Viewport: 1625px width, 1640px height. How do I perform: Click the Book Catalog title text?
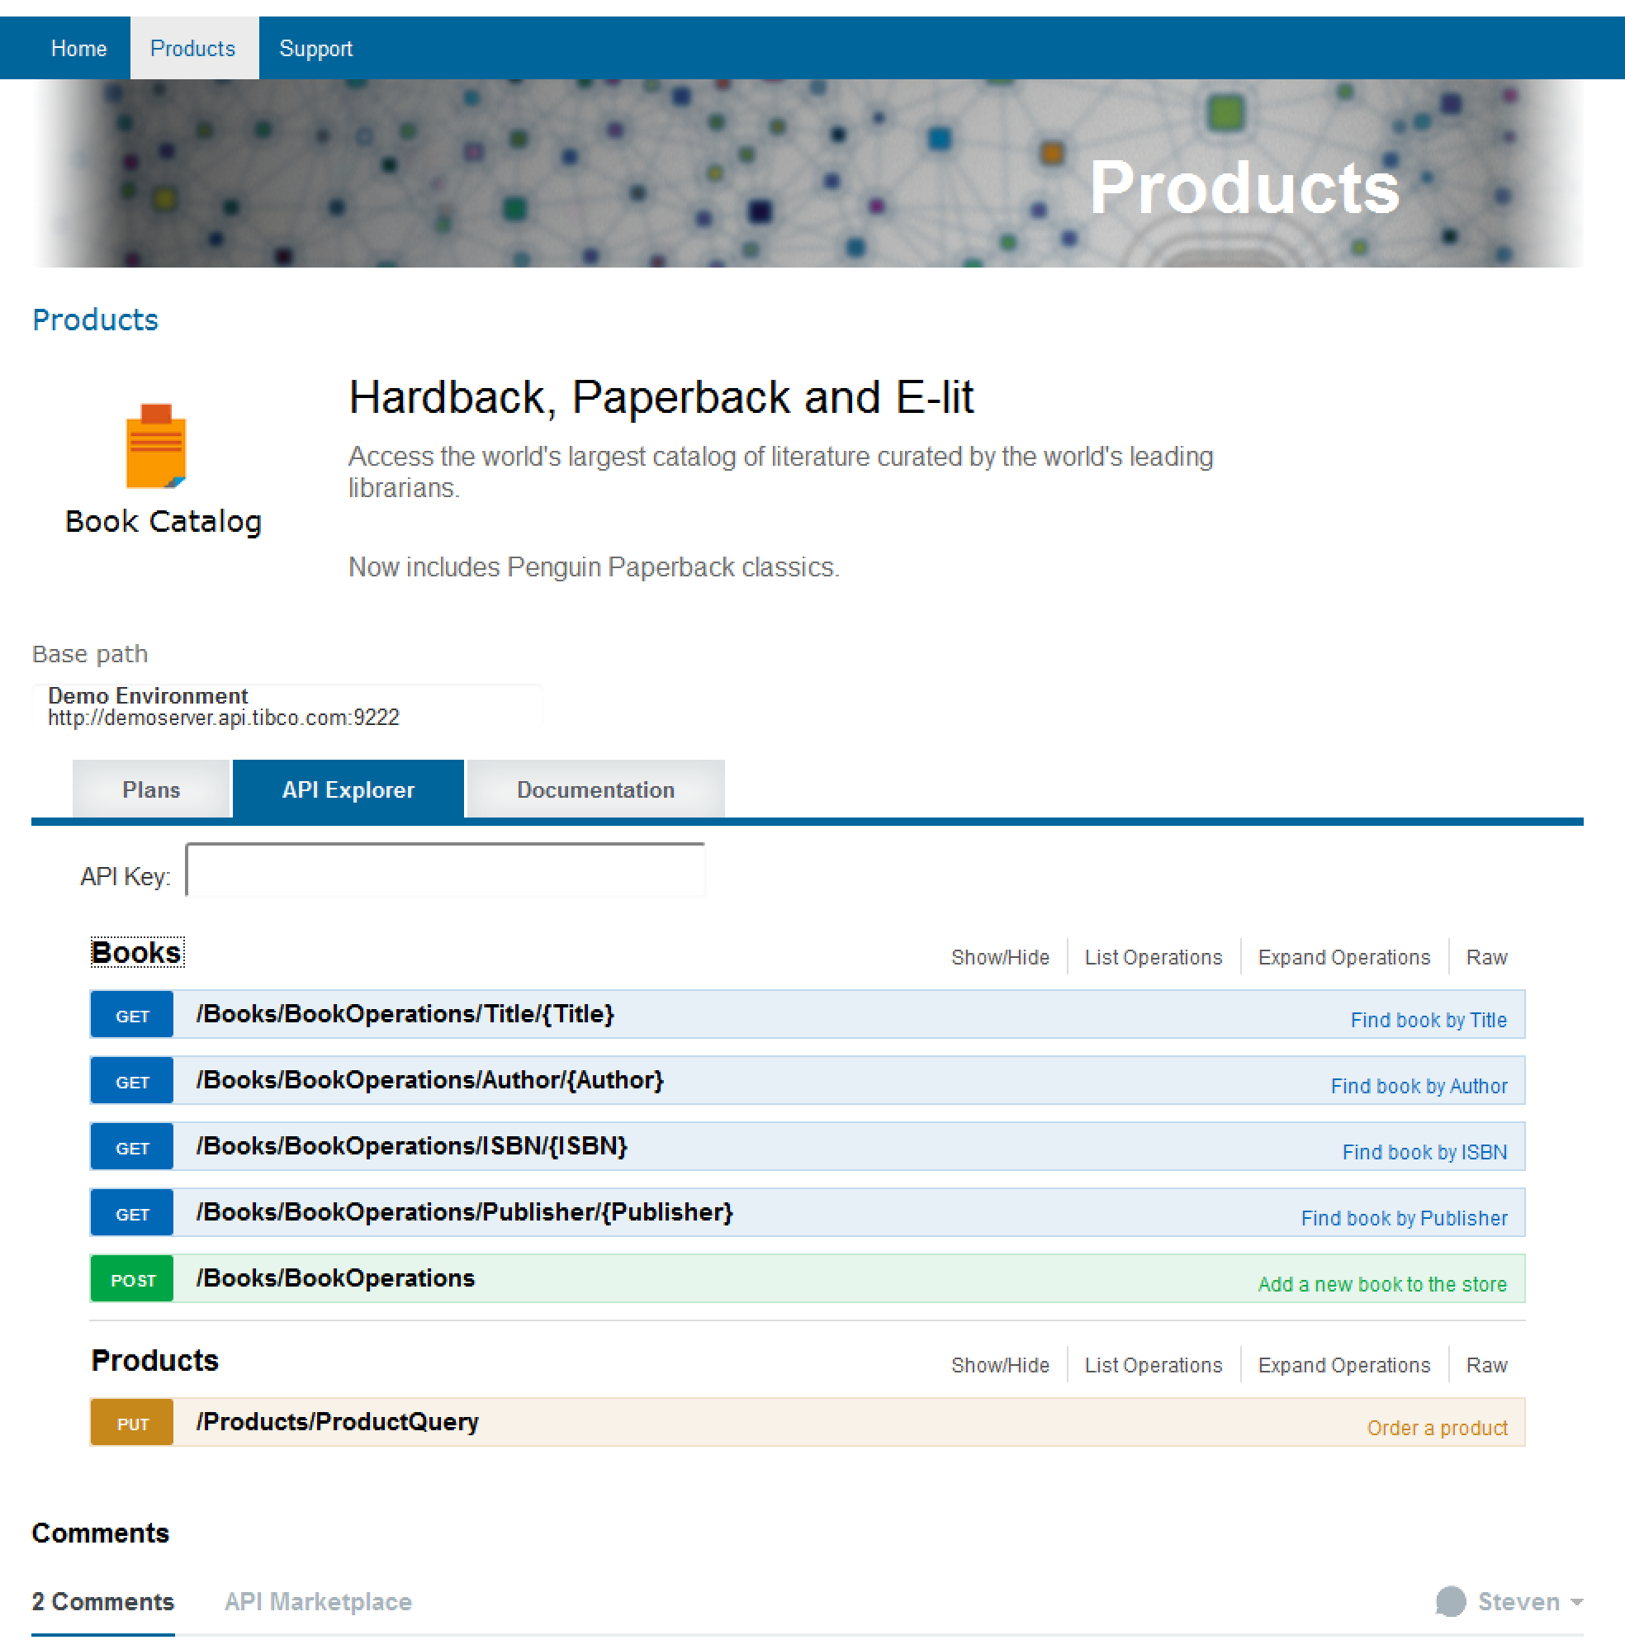(163, 521)
